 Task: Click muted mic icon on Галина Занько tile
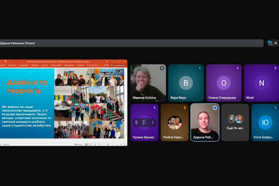point(154,108)
